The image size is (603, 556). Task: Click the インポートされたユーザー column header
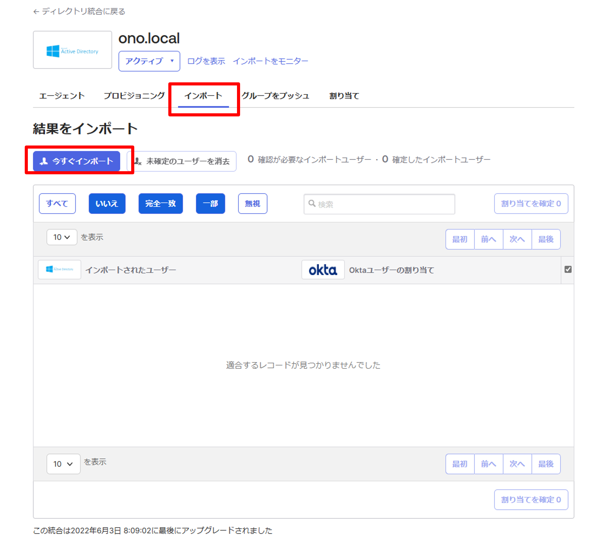[x=131, y=270]
